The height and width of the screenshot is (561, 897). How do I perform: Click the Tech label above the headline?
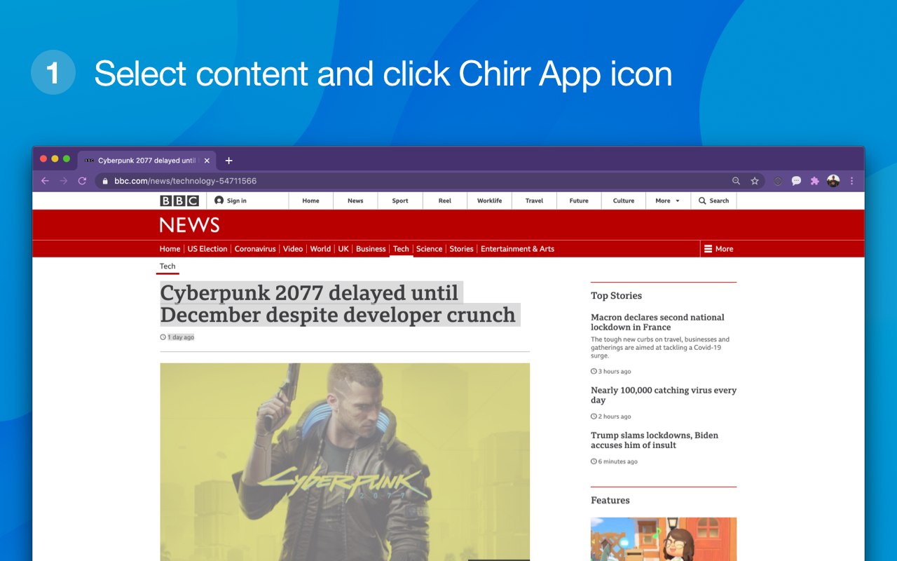167,266
